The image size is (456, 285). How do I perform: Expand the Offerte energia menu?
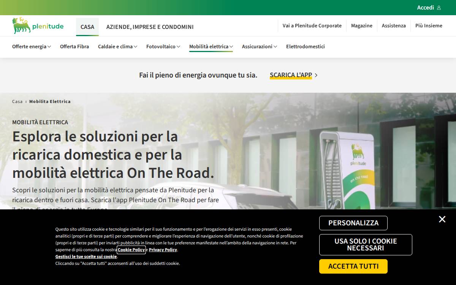32,46
